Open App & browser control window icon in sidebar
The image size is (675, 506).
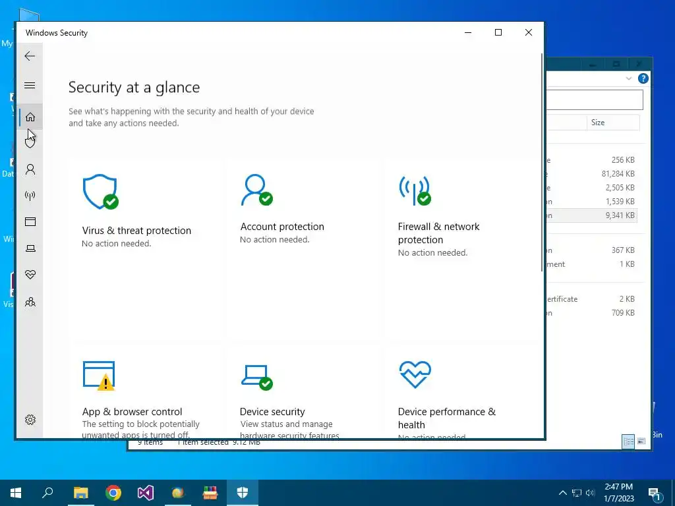[30, 221]
